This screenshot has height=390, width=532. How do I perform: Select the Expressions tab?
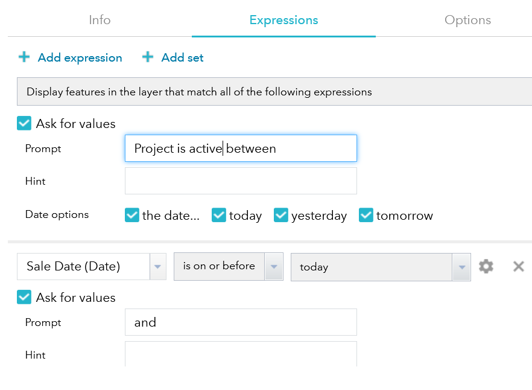click(x=283, y=20)
